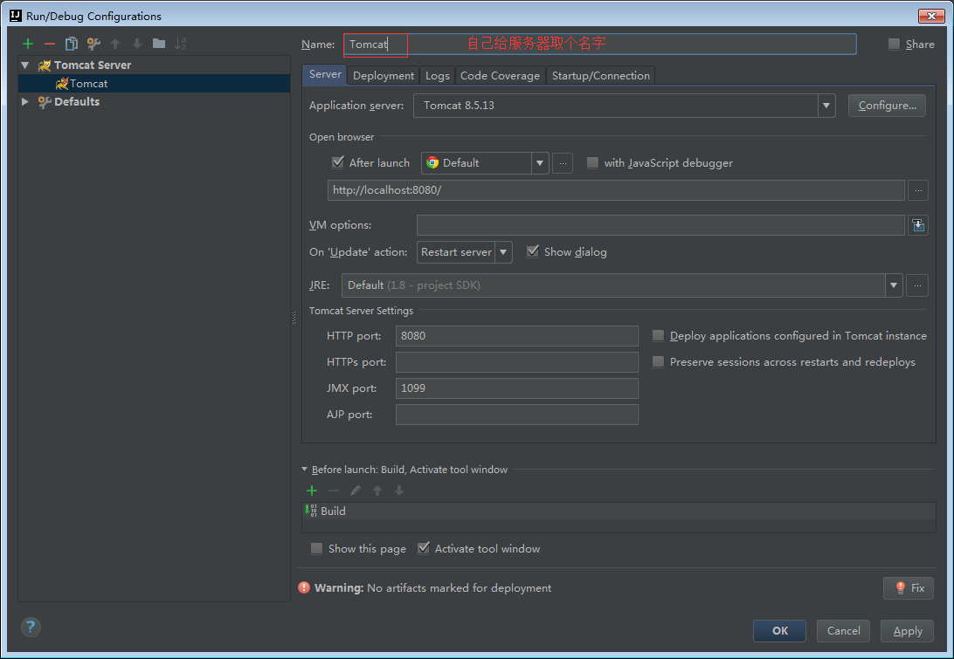Click the localhost URL field

coord(616,190)
